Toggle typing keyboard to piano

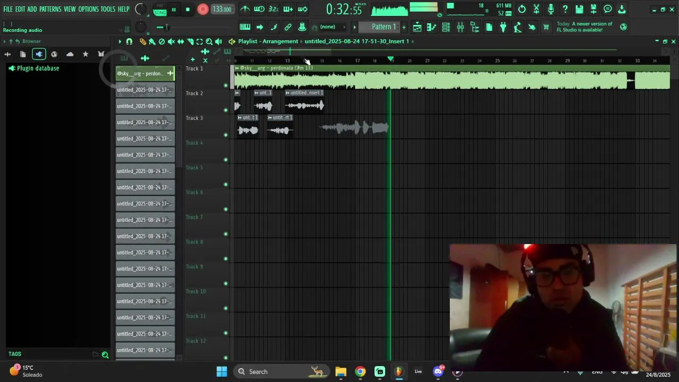click(x=245, y=27)
